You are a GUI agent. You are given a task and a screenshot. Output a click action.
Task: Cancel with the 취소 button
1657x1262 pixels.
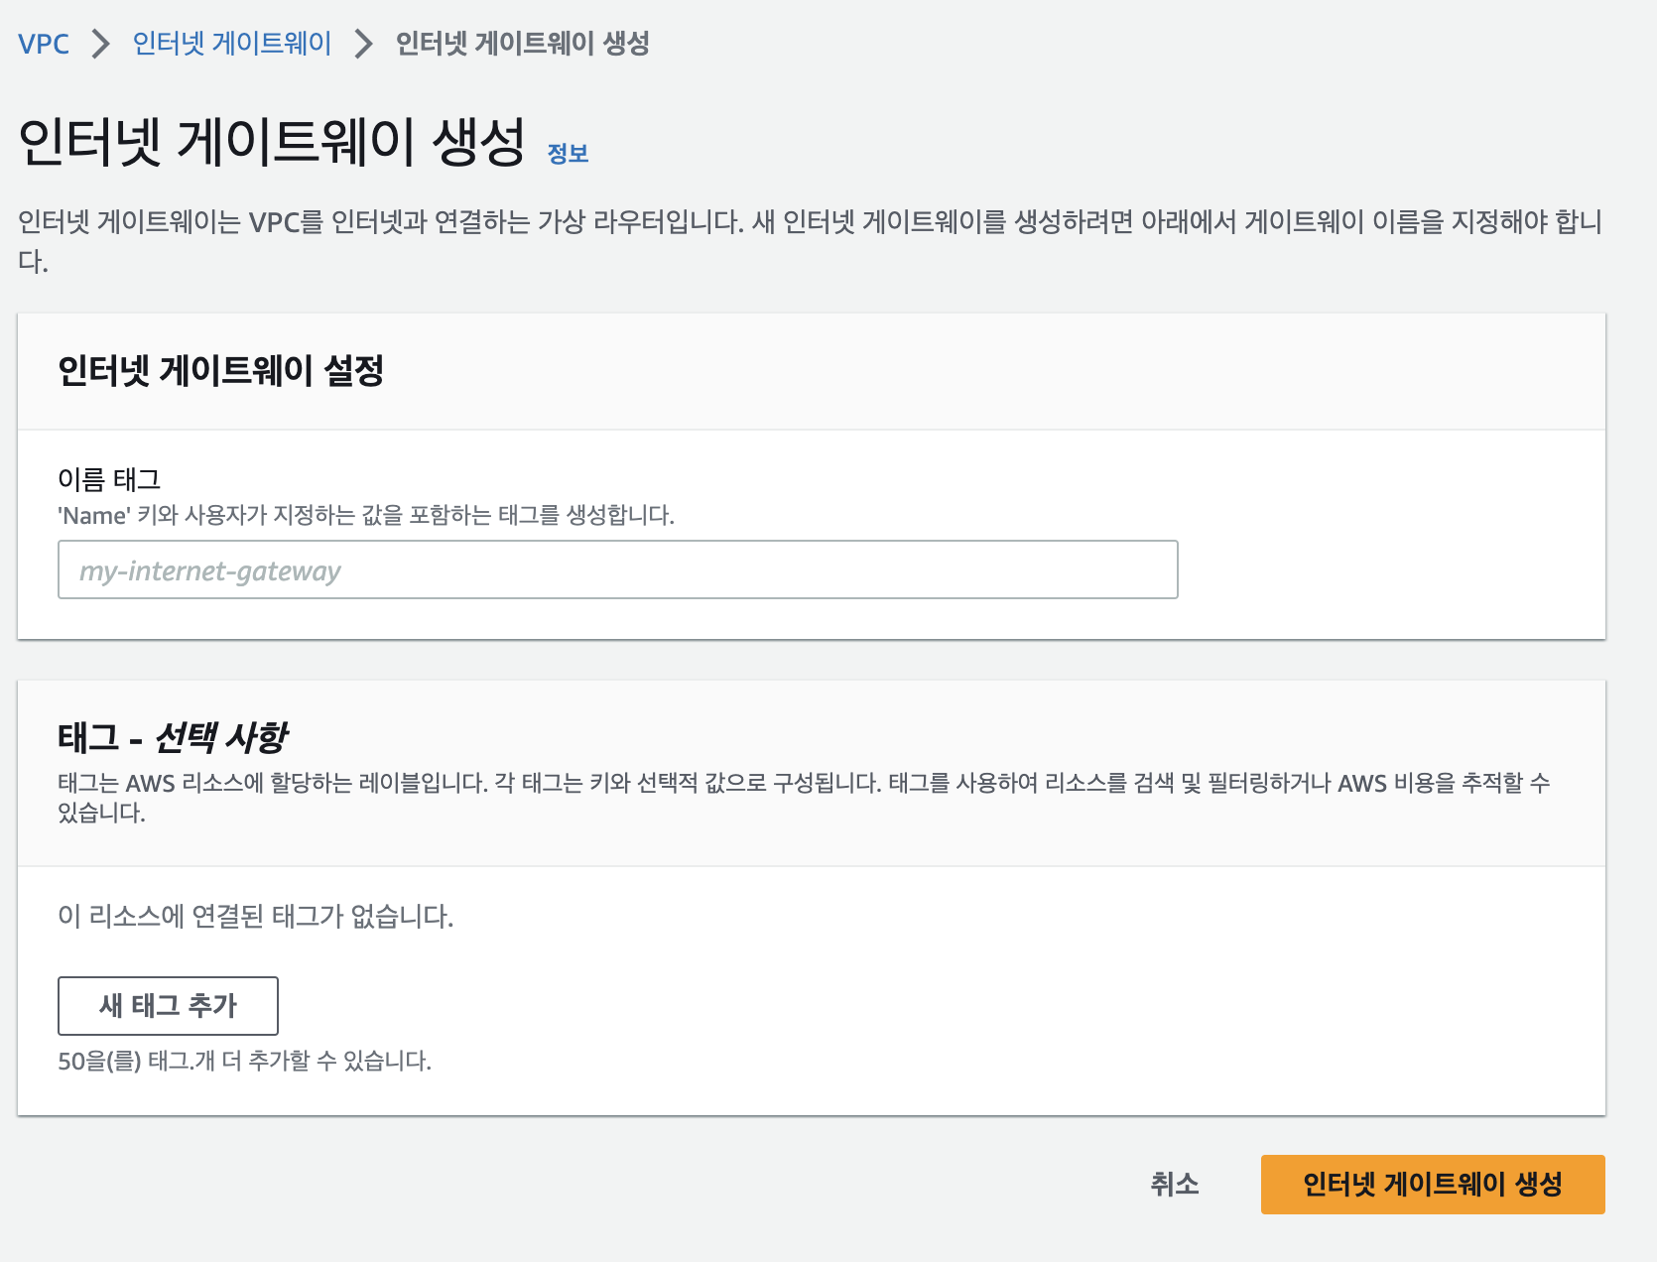tap(1175, 1184)
